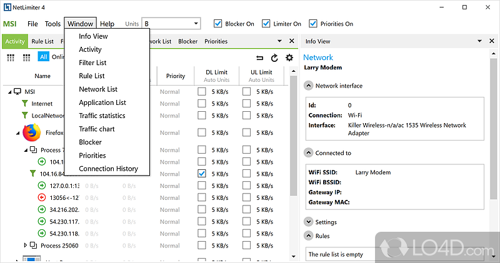Uncheck the checked DL Limit box for 104.16.84 filter
Viewport: 500px width, 263px height.
tap(201, 174)
